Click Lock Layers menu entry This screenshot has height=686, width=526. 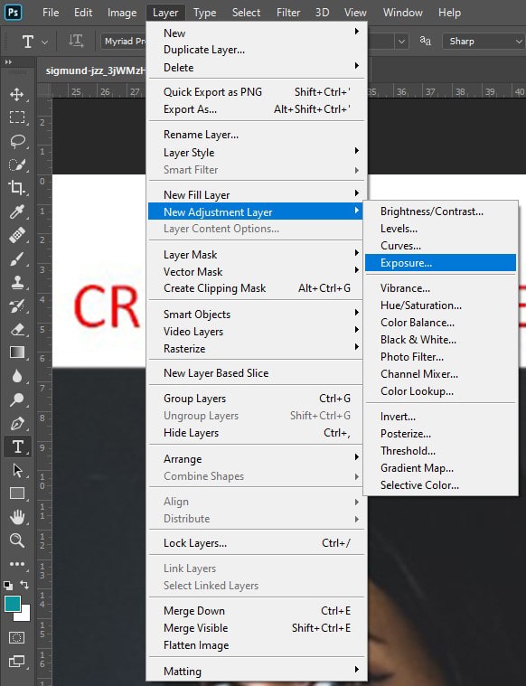[257, 543]
